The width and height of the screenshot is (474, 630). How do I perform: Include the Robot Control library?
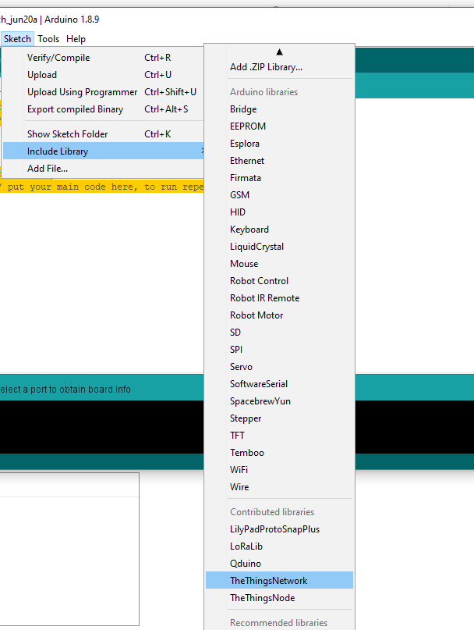click(x=279, y=281)
